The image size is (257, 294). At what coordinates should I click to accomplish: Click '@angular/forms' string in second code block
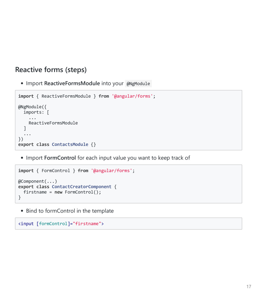point(111,171)
